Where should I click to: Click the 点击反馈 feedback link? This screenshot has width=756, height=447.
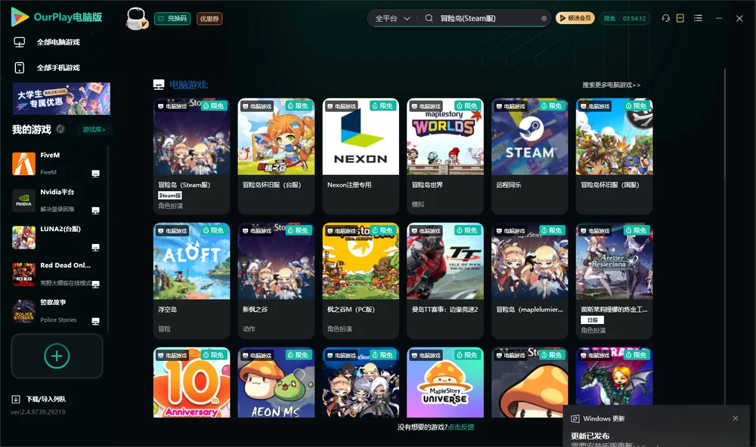pyautogui.click(x=461, y=427)
